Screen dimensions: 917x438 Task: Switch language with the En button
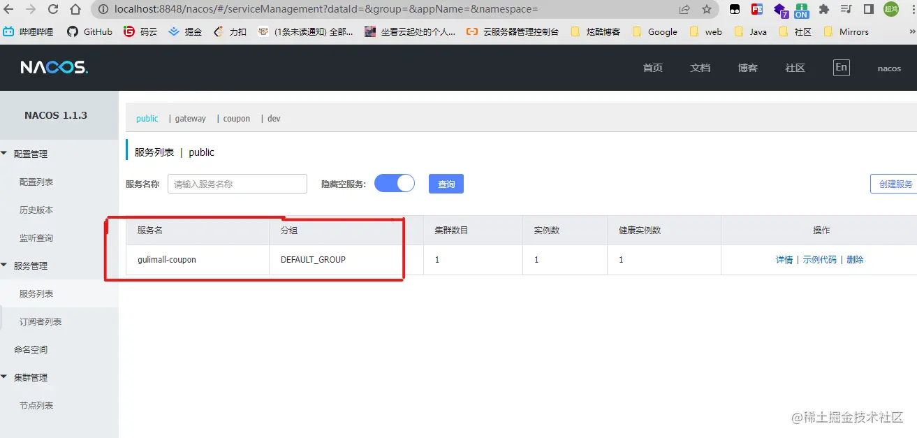pyautogui.click(x=842, y=67)
